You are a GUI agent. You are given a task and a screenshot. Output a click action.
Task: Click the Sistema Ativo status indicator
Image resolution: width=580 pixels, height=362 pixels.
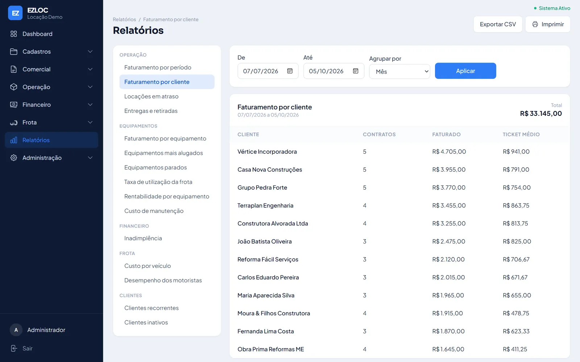click(552, 8)
